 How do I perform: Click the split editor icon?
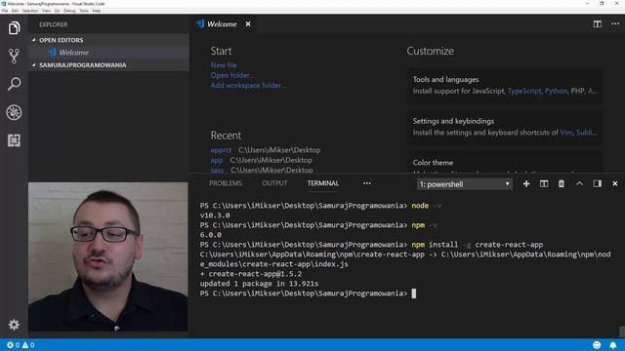click(x=597, y=24)
